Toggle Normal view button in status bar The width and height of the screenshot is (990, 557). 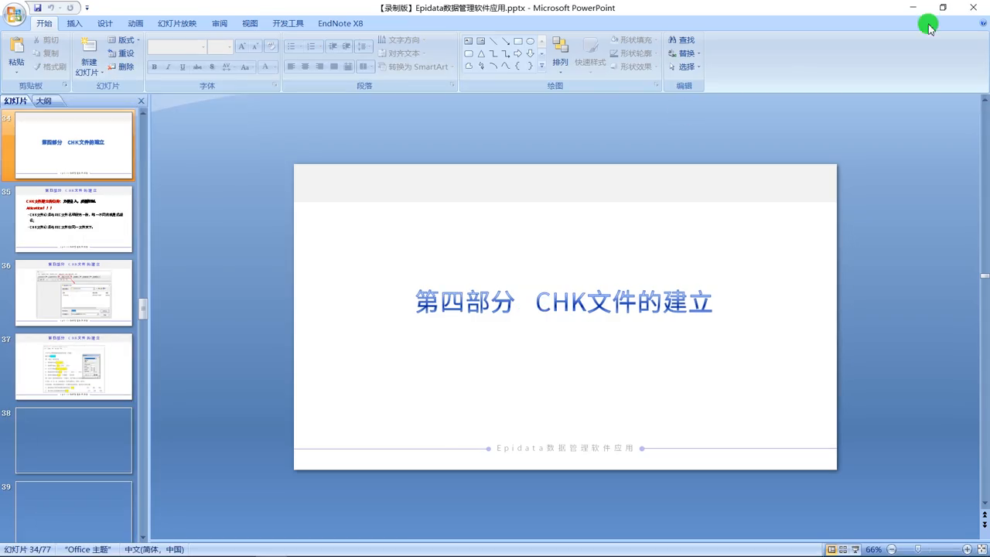coord(831,549)
